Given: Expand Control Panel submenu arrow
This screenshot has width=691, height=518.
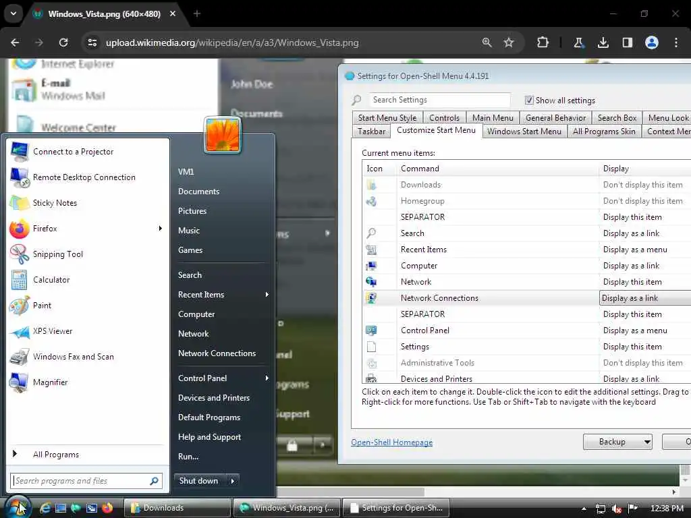Looking at the screenshot, I should point(267,378).
